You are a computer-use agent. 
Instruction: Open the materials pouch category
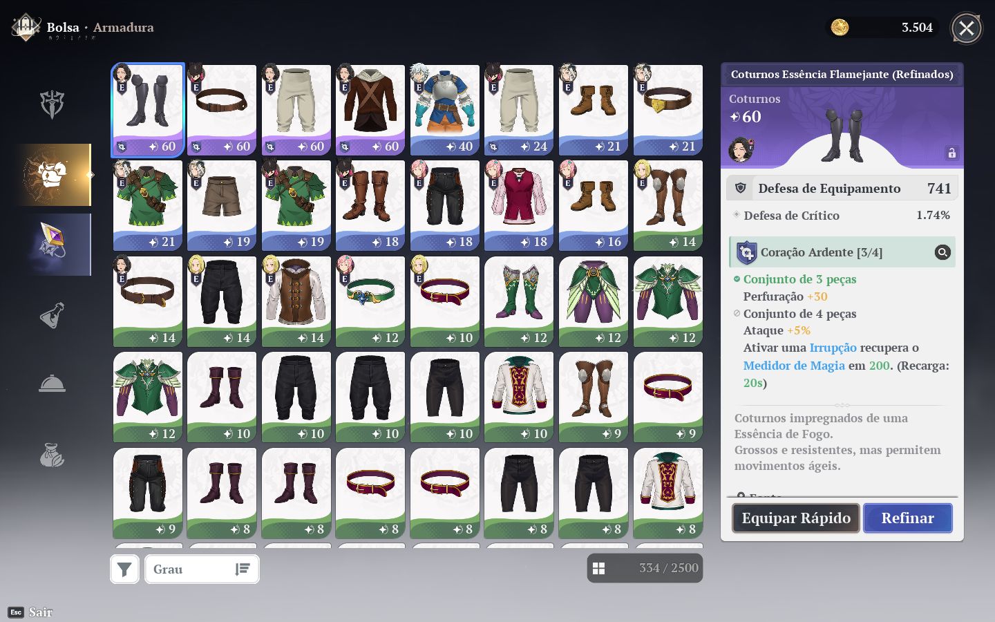click(x=52, y=455)
